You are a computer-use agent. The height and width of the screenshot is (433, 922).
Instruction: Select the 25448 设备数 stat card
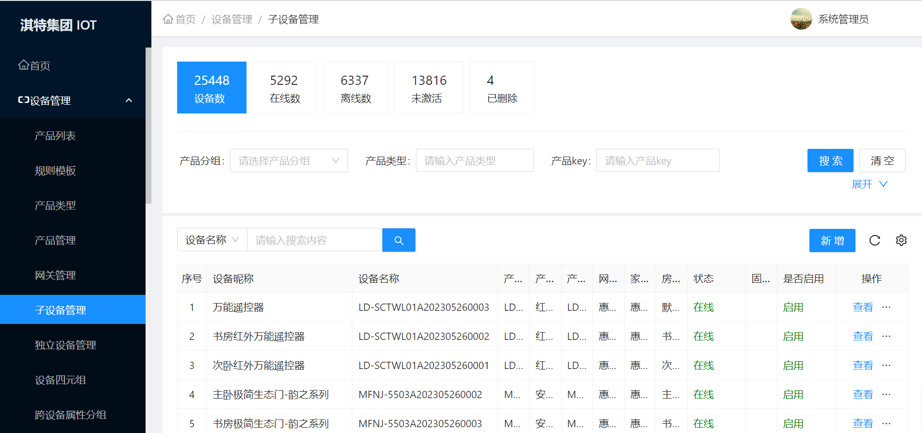(212, 87)
